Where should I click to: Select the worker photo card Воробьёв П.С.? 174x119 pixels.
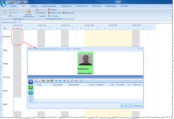[x=86, y=63]
